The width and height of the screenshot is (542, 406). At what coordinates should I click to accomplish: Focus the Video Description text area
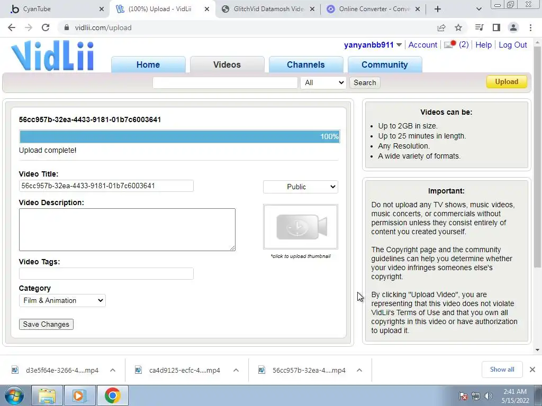pos(127,229)
